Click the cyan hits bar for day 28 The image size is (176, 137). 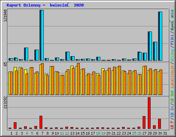[x=151, y=46]
